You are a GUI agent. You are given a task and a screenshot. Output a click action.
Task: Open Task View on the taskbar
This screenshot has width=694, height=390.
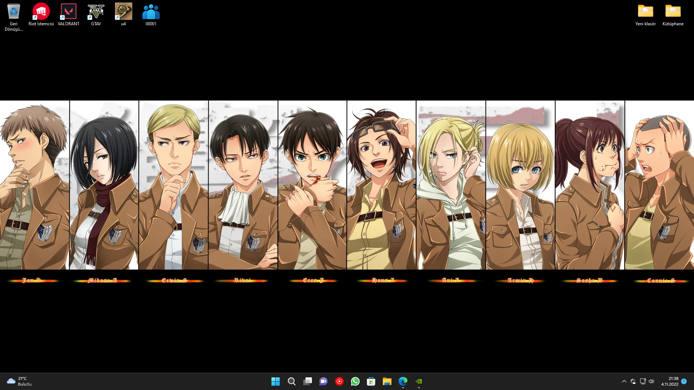click(x=308, y=381)
